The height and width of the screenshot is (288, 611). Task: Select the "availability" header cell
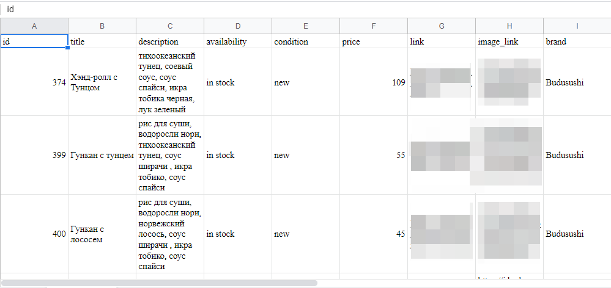pos(237,41)
